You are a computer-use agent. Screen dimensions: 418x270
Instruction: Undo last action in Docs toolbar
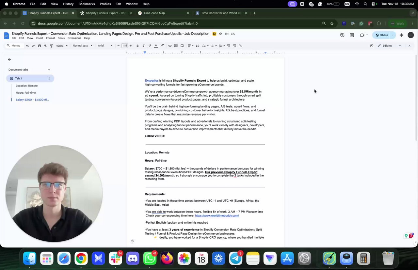pyautogui.click(x=27, y=46)
